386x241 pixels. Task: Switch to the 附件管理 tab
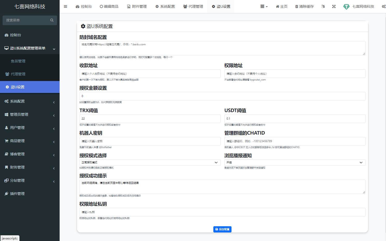pos(137,6)
